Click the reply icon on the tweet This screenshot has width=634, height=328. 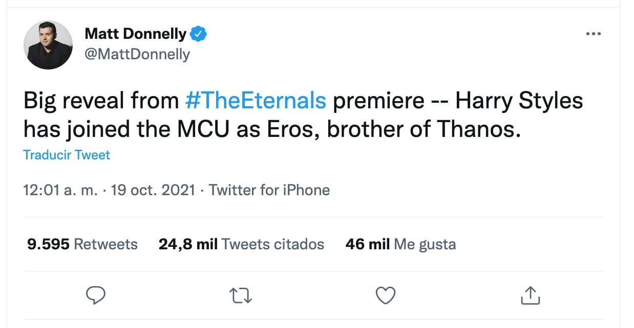[x=96, y=295]
